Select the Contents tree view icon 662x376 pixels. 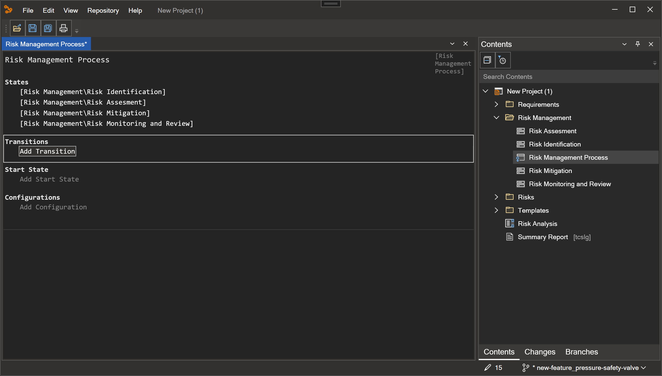(x=487, y=60)
